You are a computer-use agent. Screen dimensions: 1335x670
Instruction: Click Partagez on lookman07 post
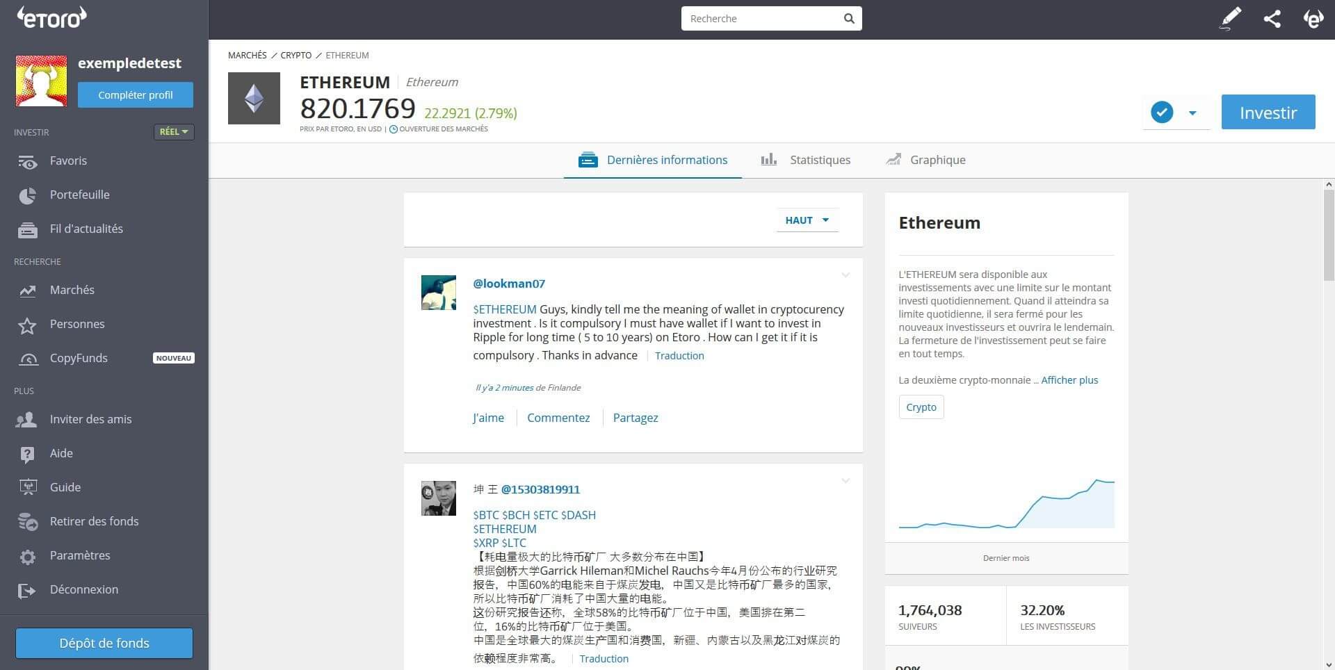pos(636,418)
